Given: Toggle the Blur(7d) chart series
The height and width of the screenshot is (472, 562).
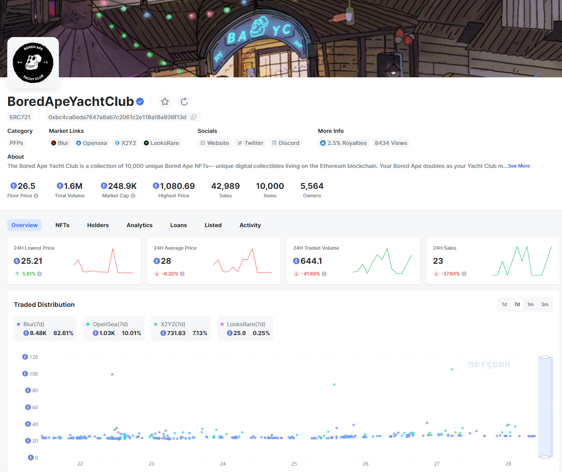Looking at the screenshot, I should click(34, 324).
